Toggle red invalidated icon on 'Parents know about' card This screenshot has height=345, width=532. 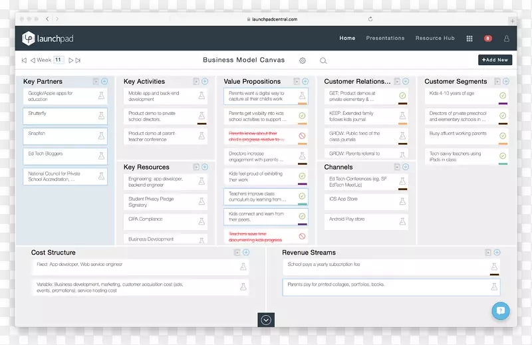tap(302, 136)
